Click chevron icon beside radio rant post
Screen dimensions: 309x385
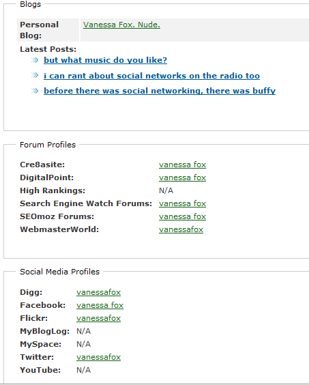coord(35,75)
